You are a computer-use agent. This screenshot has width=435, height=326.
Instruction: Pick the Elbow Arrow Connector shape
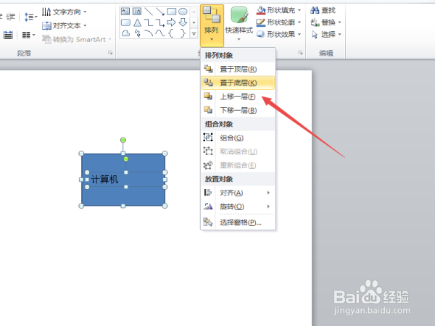(160, 22)
